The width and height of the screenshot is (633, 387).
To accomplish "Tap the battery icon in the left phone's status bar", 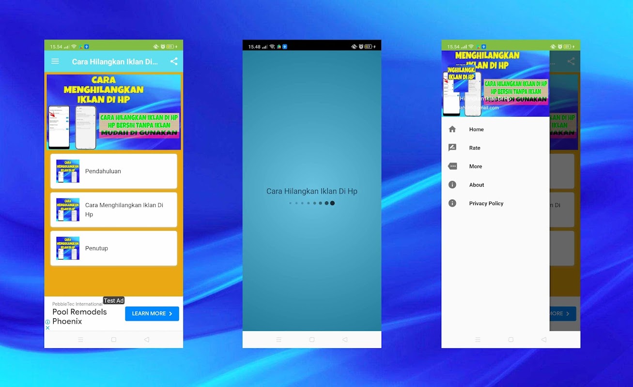I will pos(171,46).
